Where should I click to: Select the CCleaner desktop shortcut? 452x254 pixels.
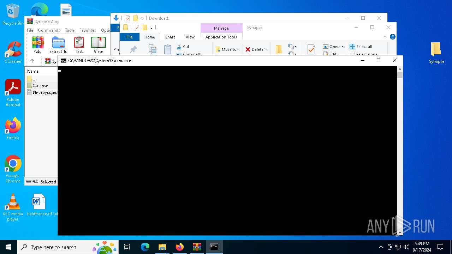(x=13, y=52)
